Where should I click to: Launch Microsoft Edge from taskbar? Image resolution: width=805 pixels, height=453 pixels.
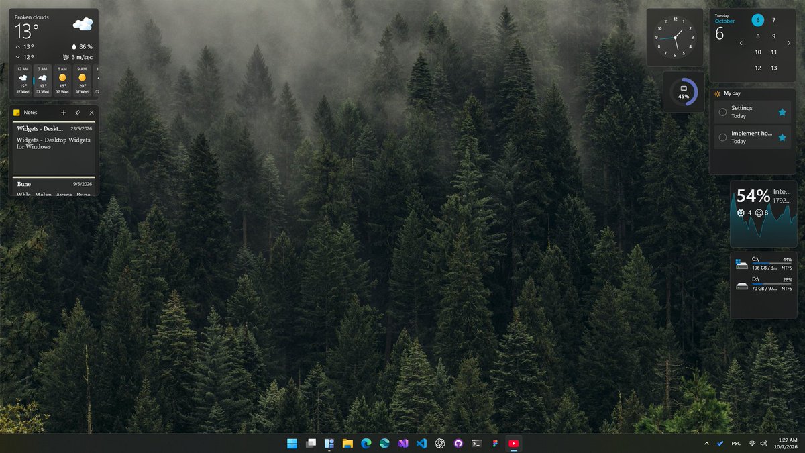click(366, 443)
